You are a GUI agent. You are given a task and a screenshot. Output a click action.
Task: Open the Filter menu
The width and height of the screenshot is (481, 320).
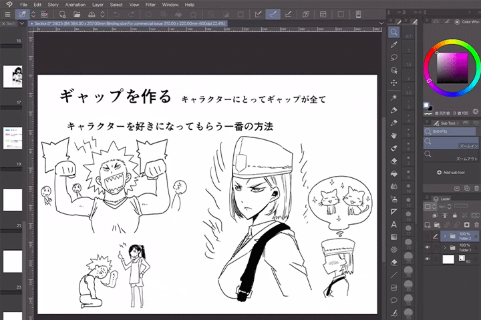pyautogui.click(x=150, y=5)
